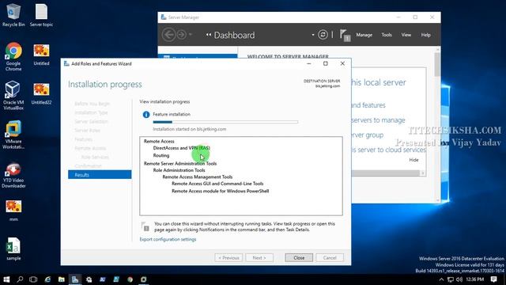This screenshot has width=506, height=285.
Task: Open the navigation history dropdown arrow
Action: click(x=191, y=34)
